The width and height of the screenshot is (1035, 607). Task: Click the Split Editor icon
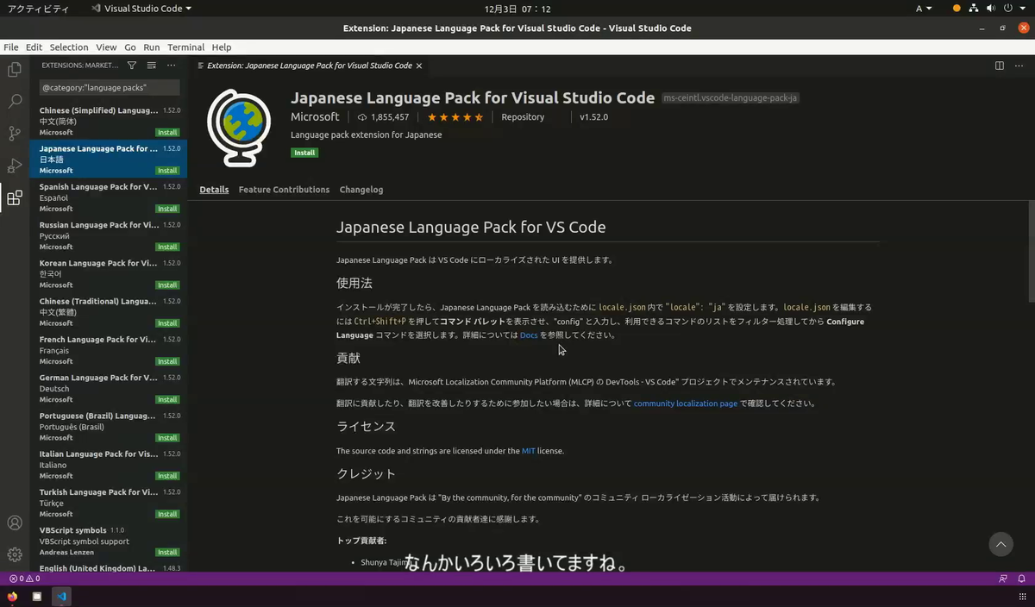(999, 65)
